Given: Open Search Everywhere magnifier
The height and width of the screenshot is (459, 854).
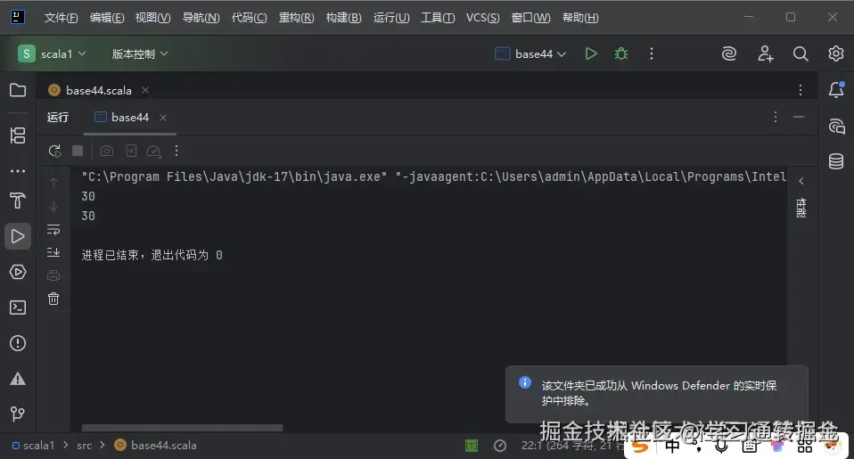Looking at the screenshot, I should tap(801, 53).
